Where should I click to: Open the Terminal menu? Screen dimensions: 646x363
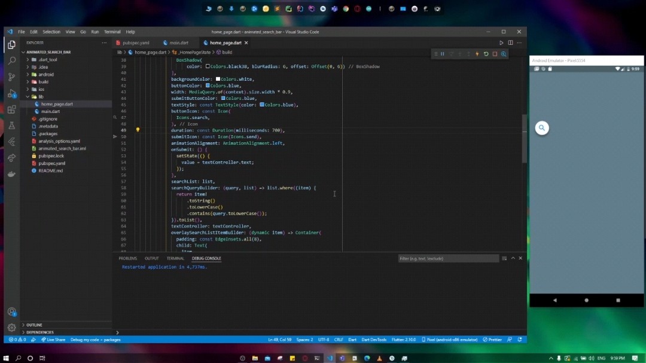point(112,32)
